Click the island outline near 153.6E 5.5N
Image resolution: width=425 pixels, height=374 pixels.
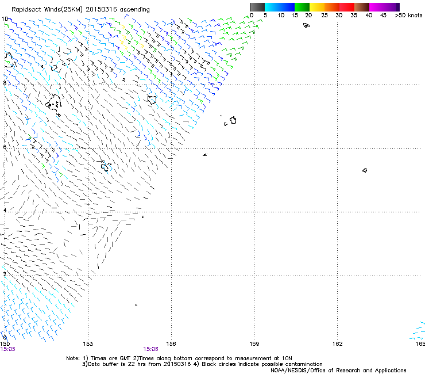pyautogui.click(x=105, y=166)
